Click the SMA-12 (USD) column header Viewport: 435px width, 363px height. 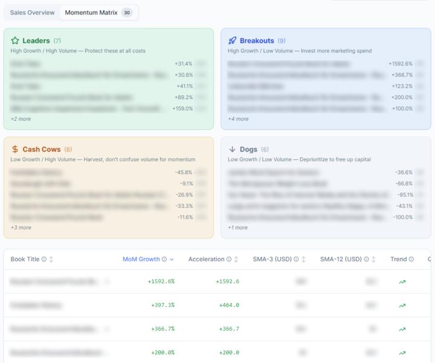click(341, 259)
